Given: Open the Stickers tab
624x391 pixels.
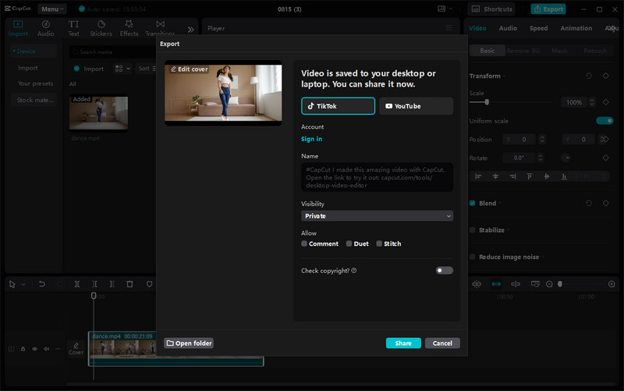Looking at the screenshot, I should coord(101,28).
